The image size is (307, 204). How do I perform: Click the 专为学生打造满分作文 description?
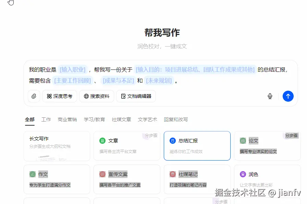(50, 185)
